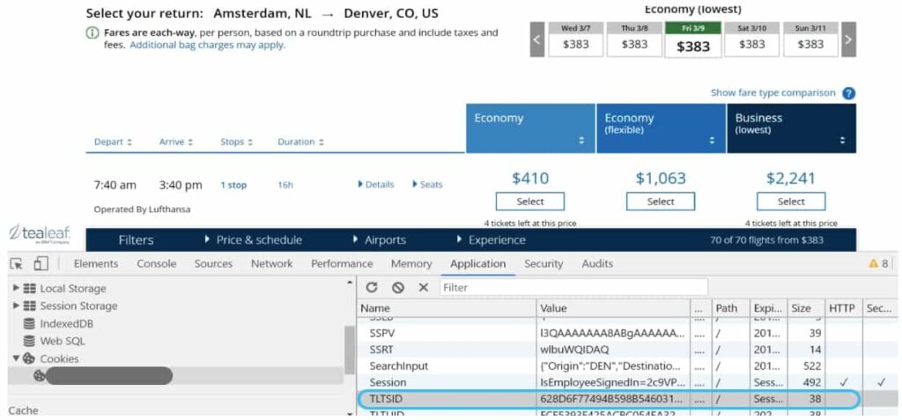902x420 pixels.
Task: Click the HTTP column header
Action: [x=842, y=308]
